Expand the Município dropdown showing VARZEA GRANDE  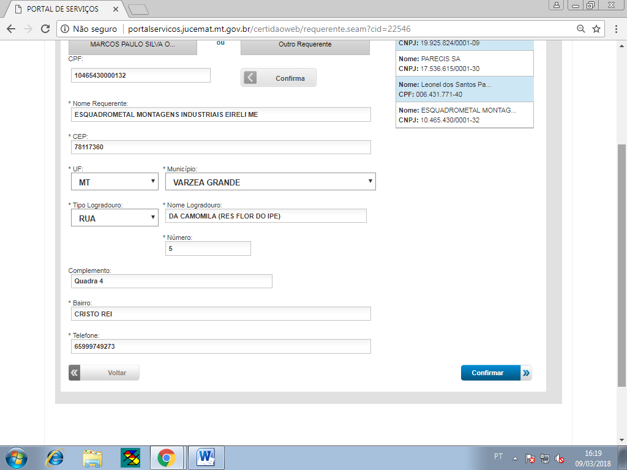(x=270, y=182)
